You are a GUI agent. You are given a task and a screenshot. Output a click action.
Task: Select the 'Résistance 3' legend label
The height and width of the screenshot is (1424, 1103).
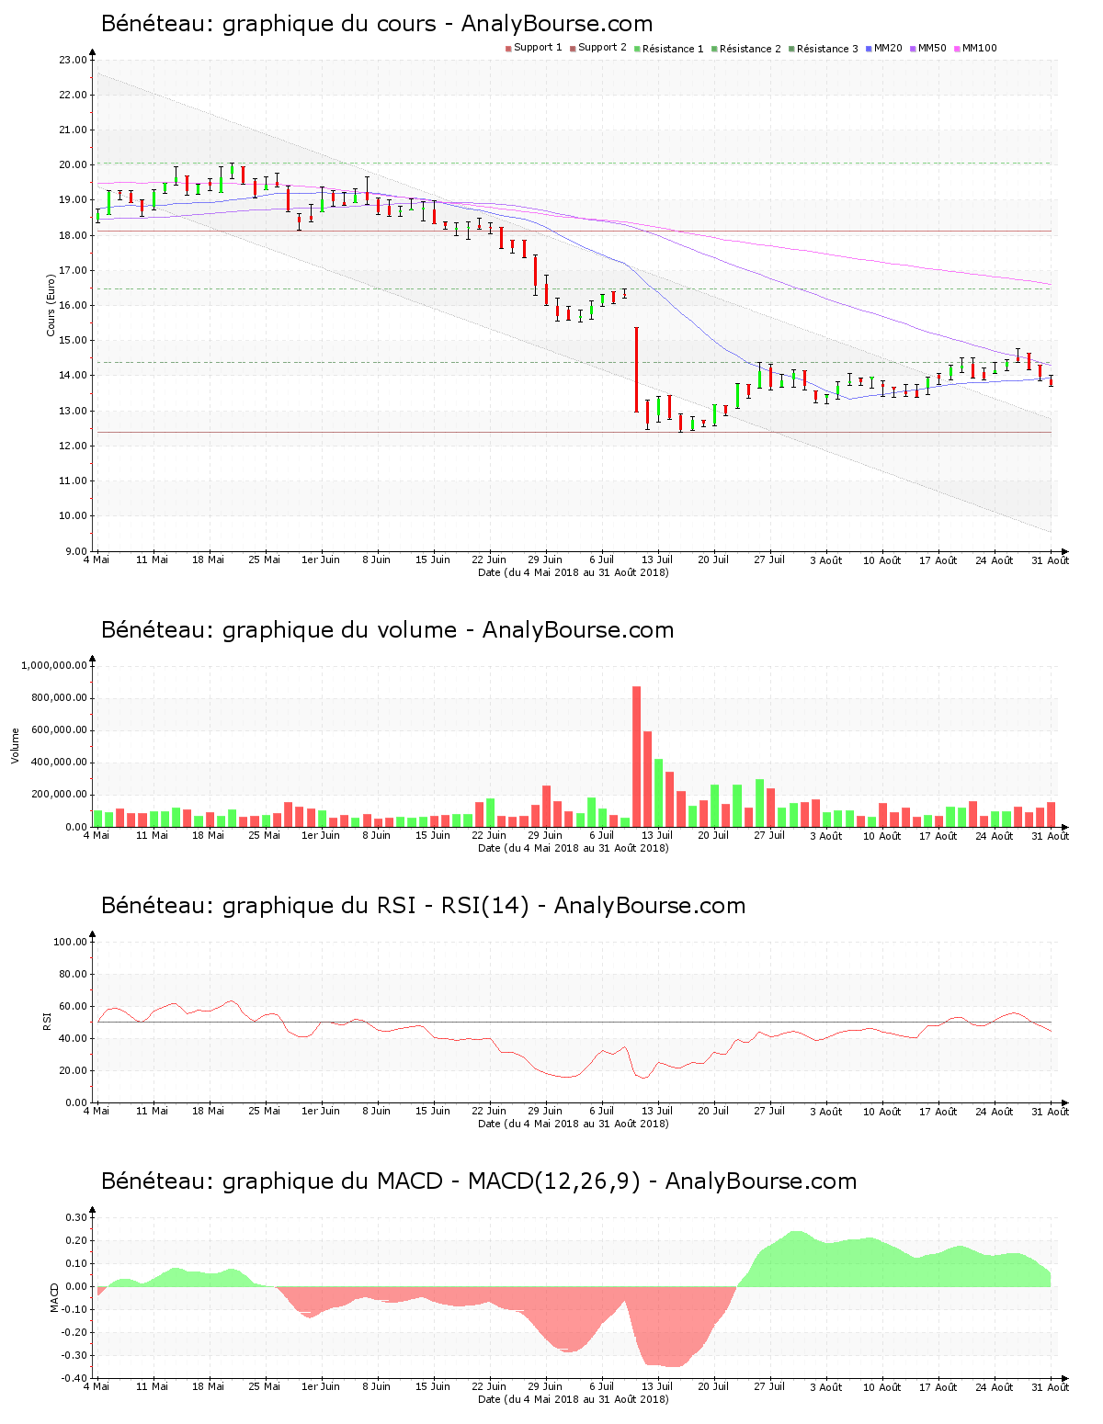827,49
